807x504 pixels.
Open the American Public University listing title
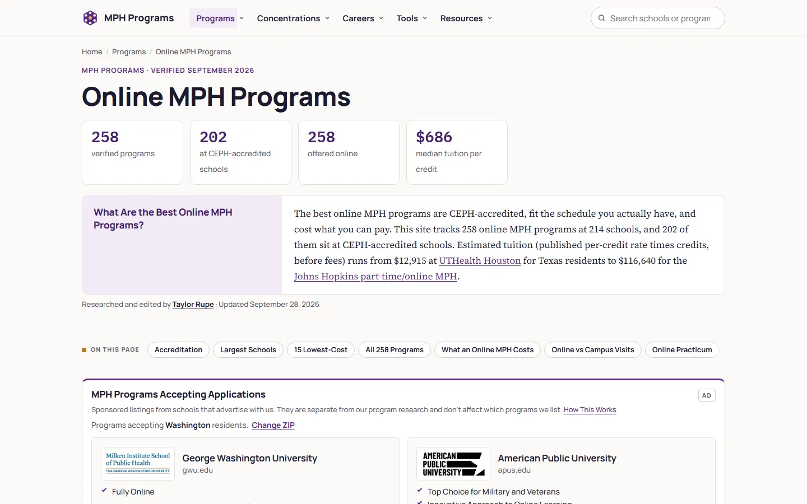(x=557, y=458)
